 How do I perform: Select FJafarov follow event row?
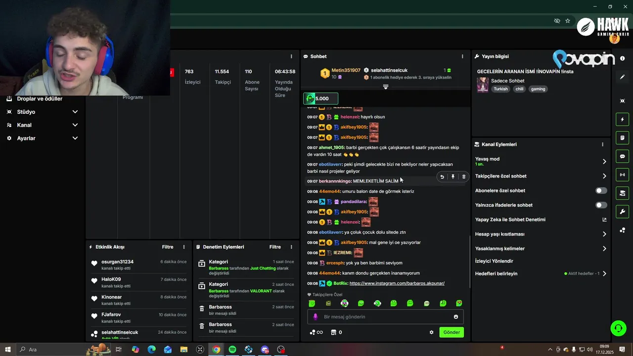click(138, 318)
